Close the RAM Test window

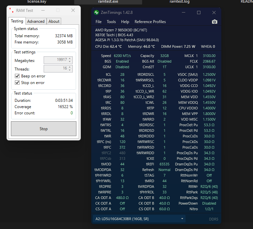(73, 10)
